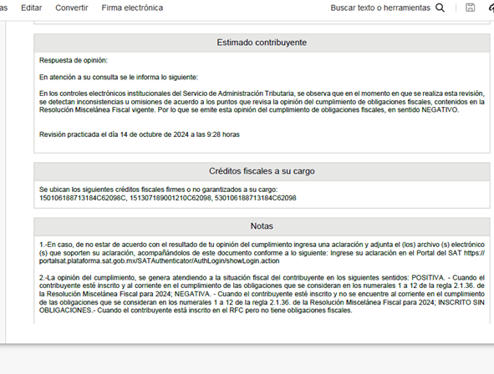
Task: Click the 'Respuesta de opinión:' line
Action: coord(73,60)
